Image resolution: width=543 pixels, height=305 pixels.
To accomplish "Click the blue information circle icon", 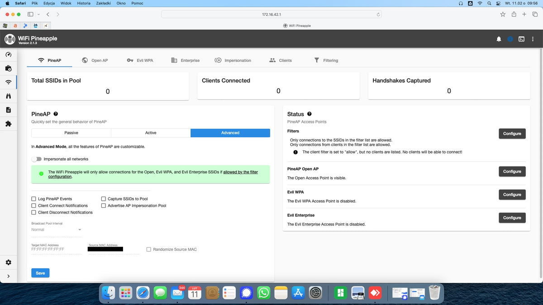I will 510,39.
